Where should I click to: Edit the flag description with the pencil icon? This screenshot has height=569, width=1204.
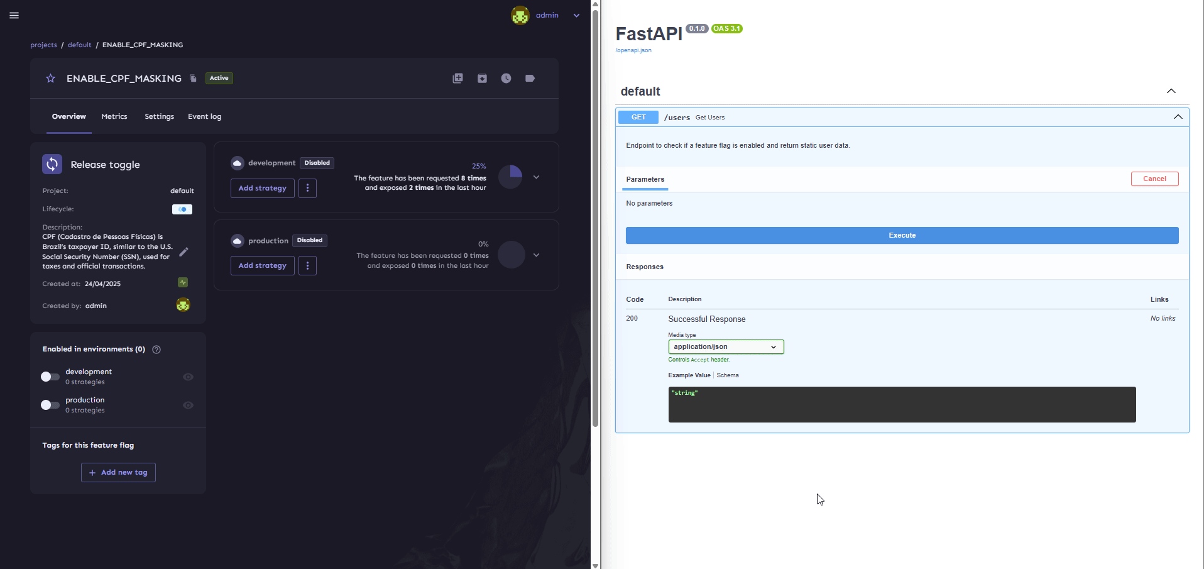point(183,252)
